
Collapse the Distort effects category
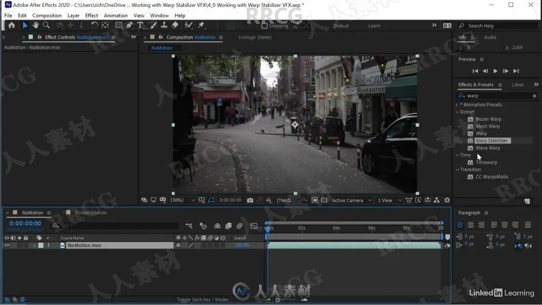point(457,112)
